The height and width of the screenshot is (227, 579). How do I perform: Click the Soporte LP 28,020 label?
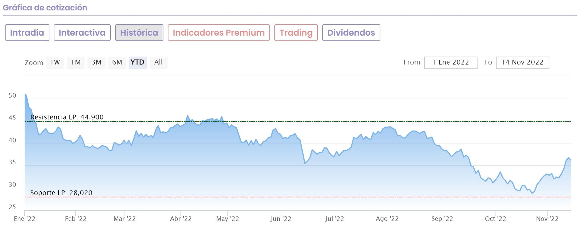click(x=61, y=193)
